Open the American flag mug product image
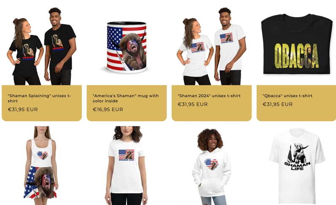 [127, 45]
